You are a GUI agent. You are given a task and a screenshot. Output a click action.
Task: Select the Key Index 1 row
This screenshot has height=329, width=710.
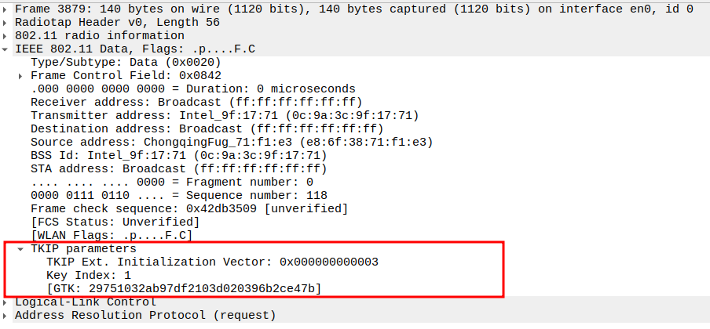[x=88, y=275]
